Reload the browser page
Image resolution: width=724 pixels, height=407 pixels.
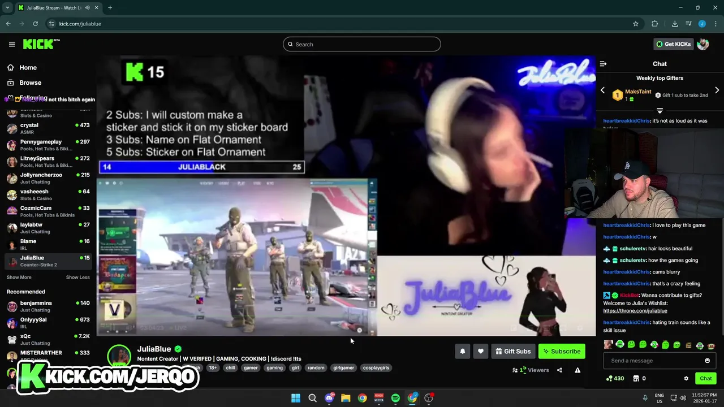click(35, 24)
